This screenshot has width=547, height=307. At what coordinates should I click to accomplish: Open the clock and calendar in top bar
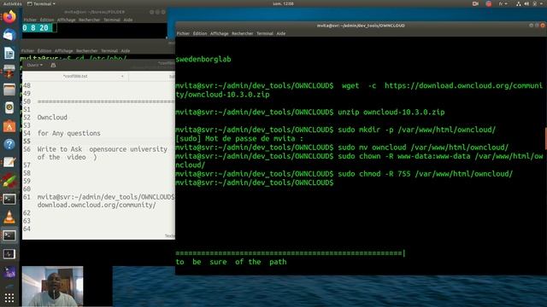[x=283, y=3]
